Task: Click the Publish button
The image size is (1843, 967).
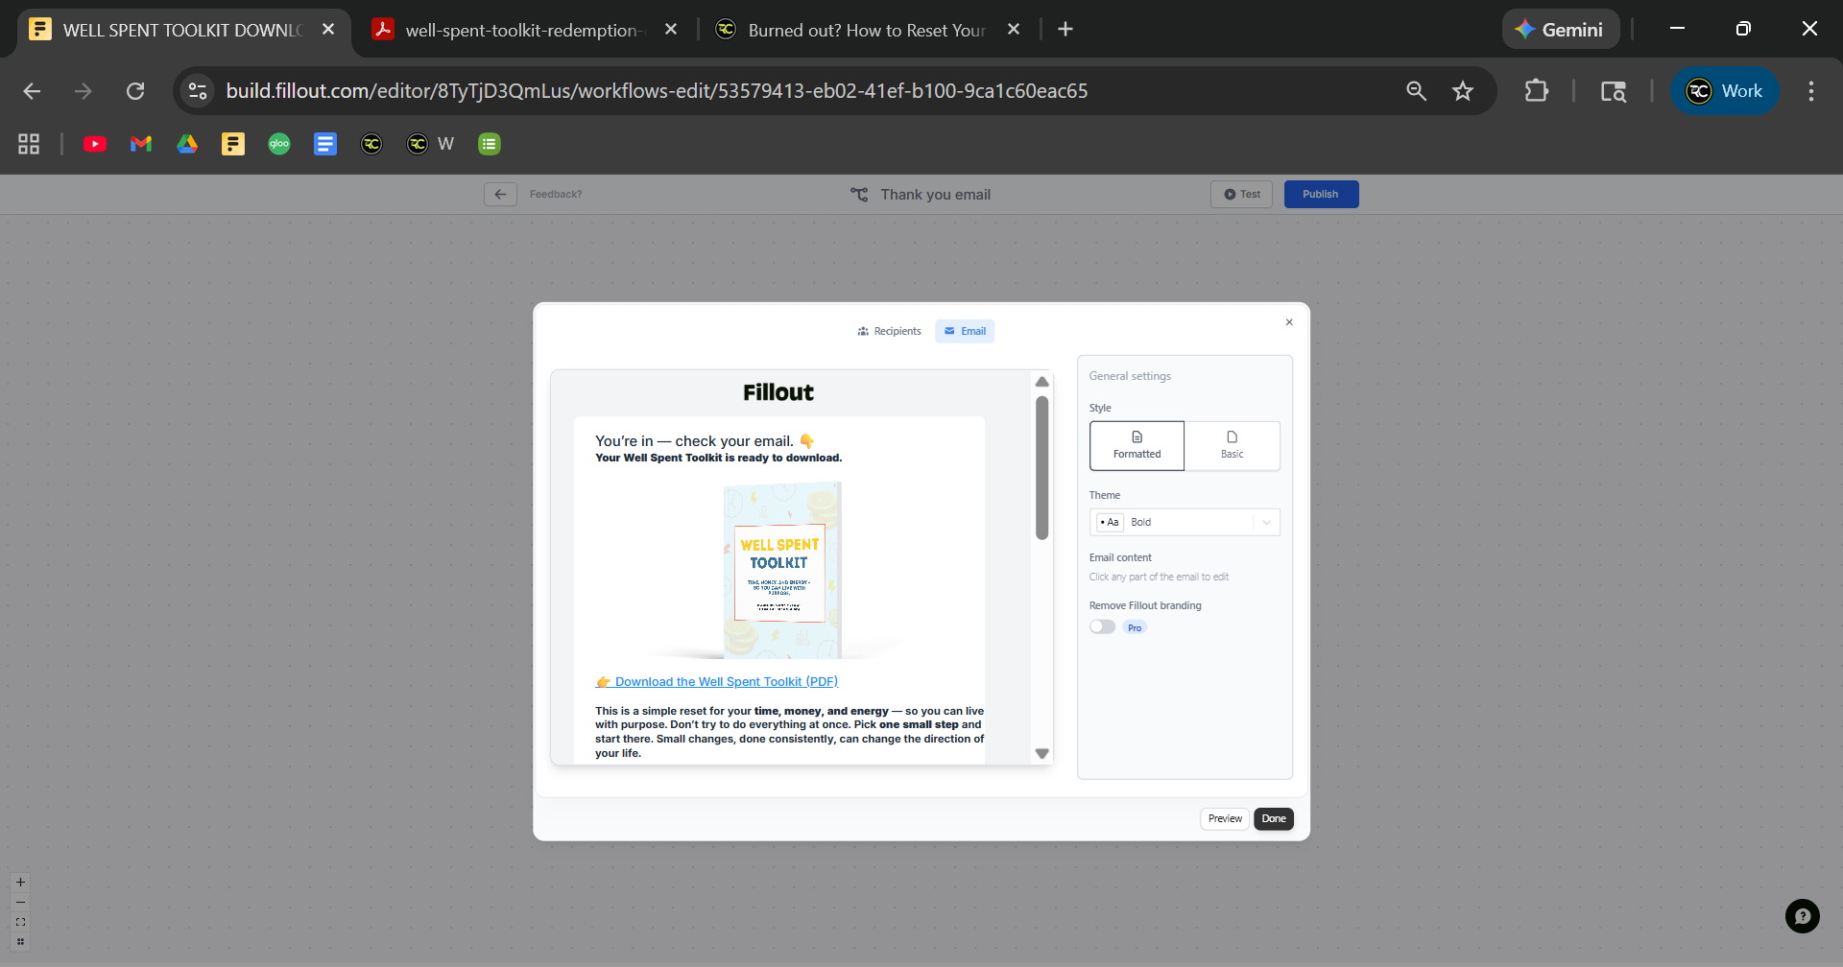Action: tap(1321, 195)
